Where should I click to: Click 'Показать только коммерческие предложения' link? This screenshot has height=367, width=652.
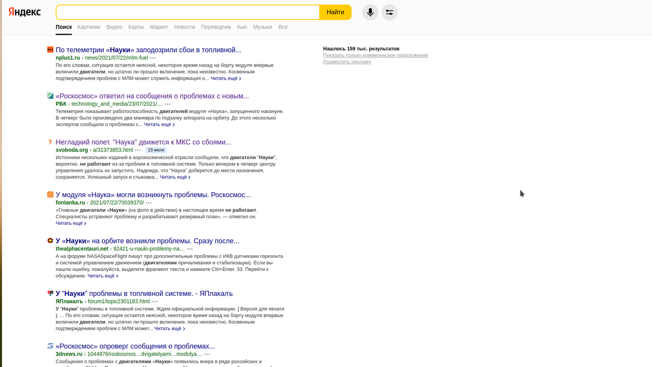(x=375, y=55)
